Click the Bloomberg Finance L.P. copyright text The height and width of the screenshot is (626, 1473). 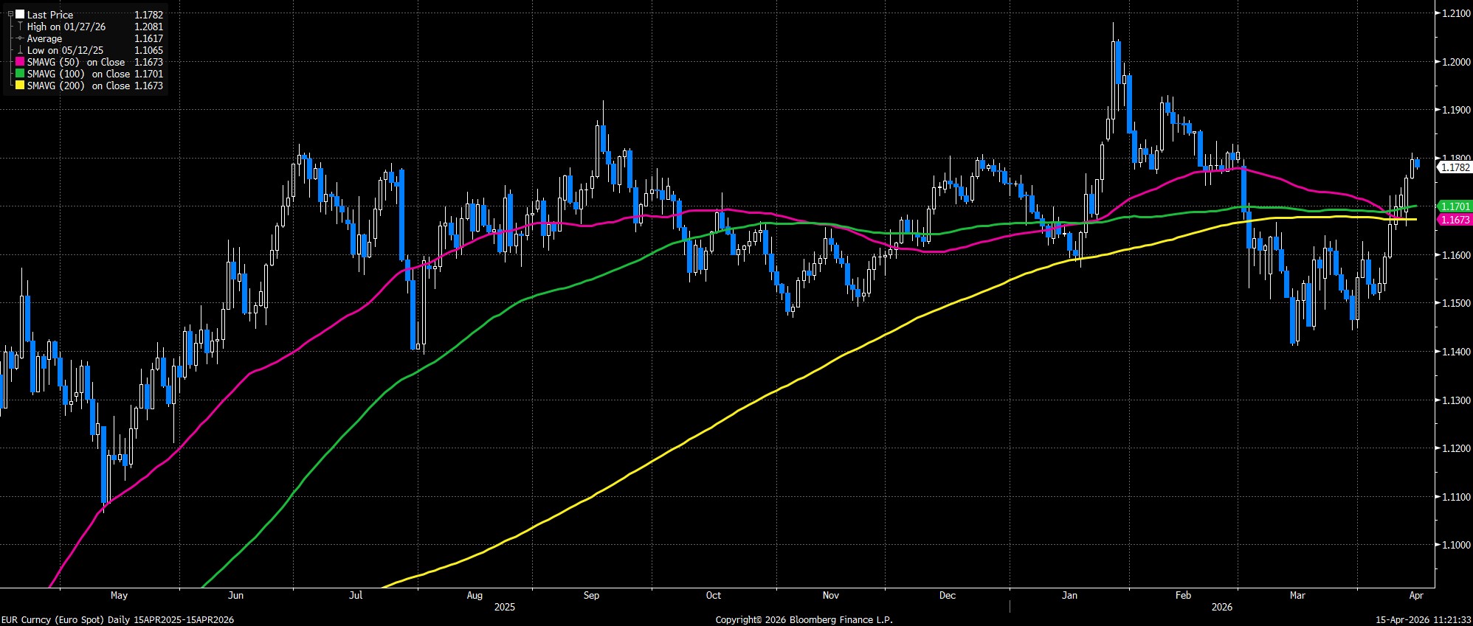[x=804, y=620]
